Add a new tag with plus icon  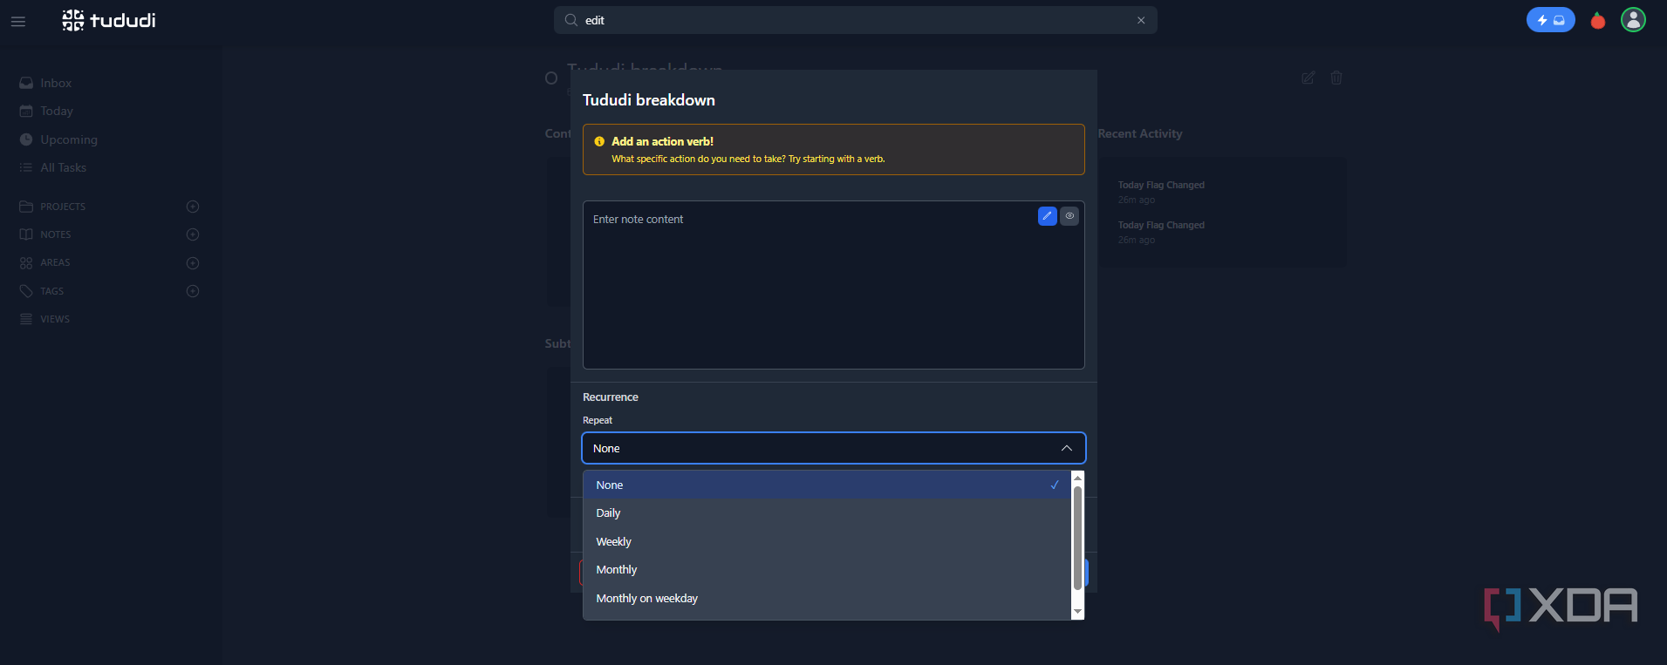tap(193, 291)
